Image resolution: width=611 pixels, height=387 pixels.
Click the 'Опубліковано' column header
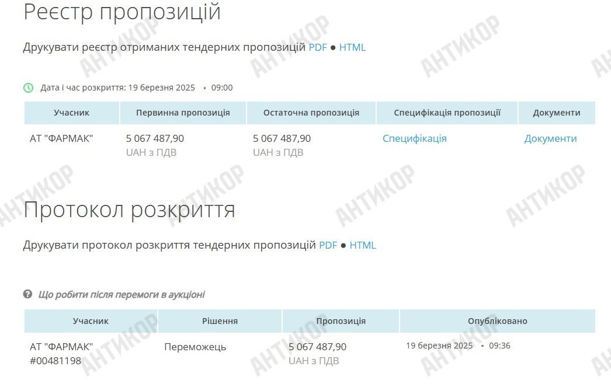tap(497, 321)
